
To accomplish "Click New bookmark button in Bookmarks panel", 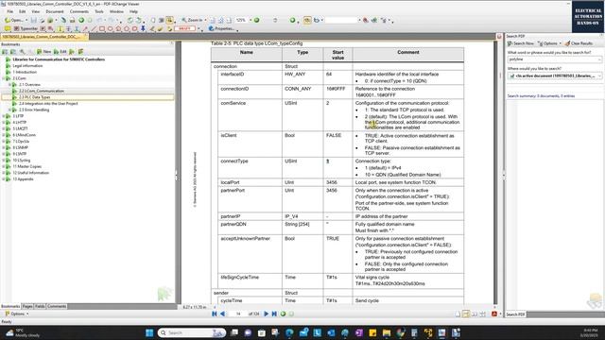I will 44,52.
